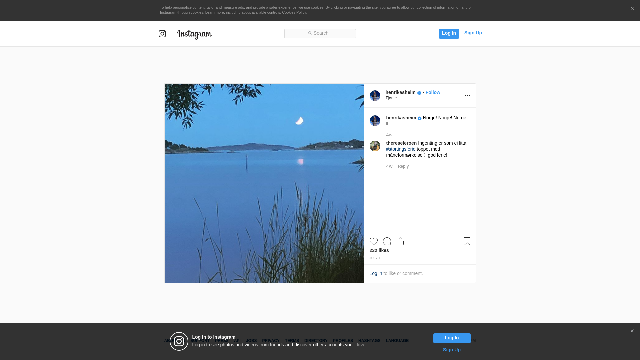Open the Tjøme location link
Screen dimensions: 640x360
coord(391,98)
